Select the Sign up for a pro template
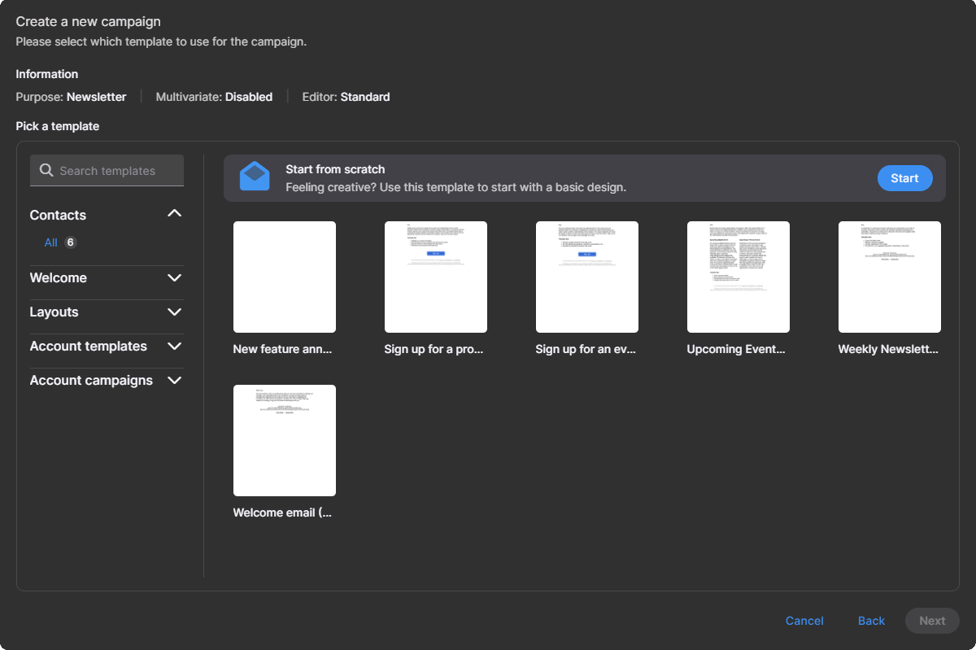This screenshot has height=650, width=976. (435, 277)
